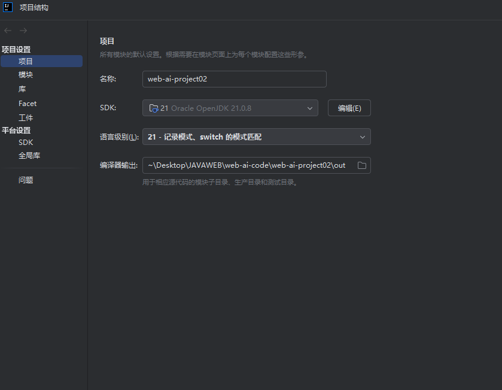Click the 项目设置 section header
Viewport: 502px width, 390px height.
[16, 49]
